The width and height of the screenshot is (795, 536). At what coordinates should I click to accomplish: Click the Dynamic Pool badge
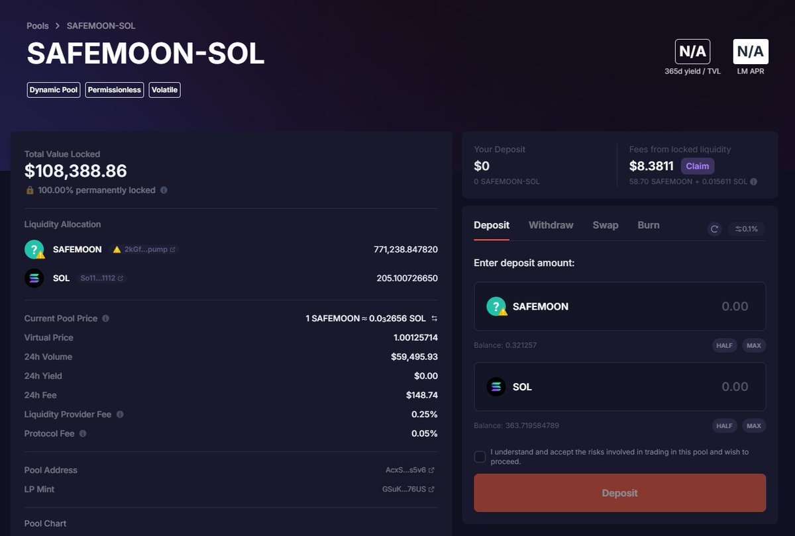(x=53, y=89)
